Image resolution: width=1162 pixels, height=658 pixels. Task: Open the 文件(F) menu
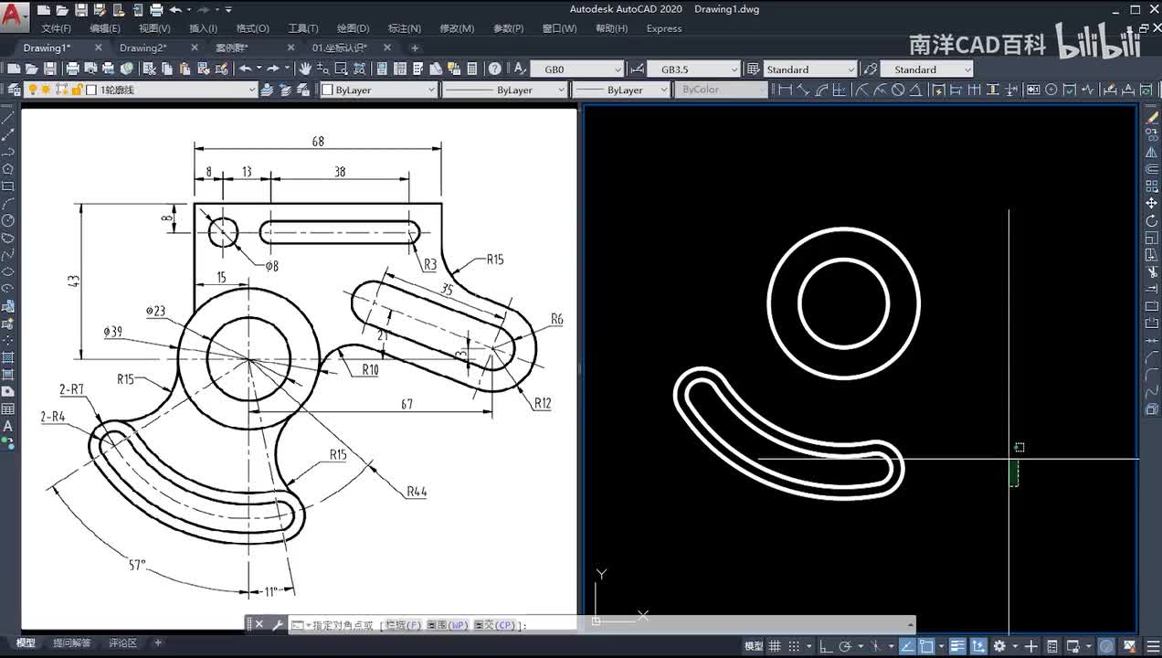[x=57, y=28]
